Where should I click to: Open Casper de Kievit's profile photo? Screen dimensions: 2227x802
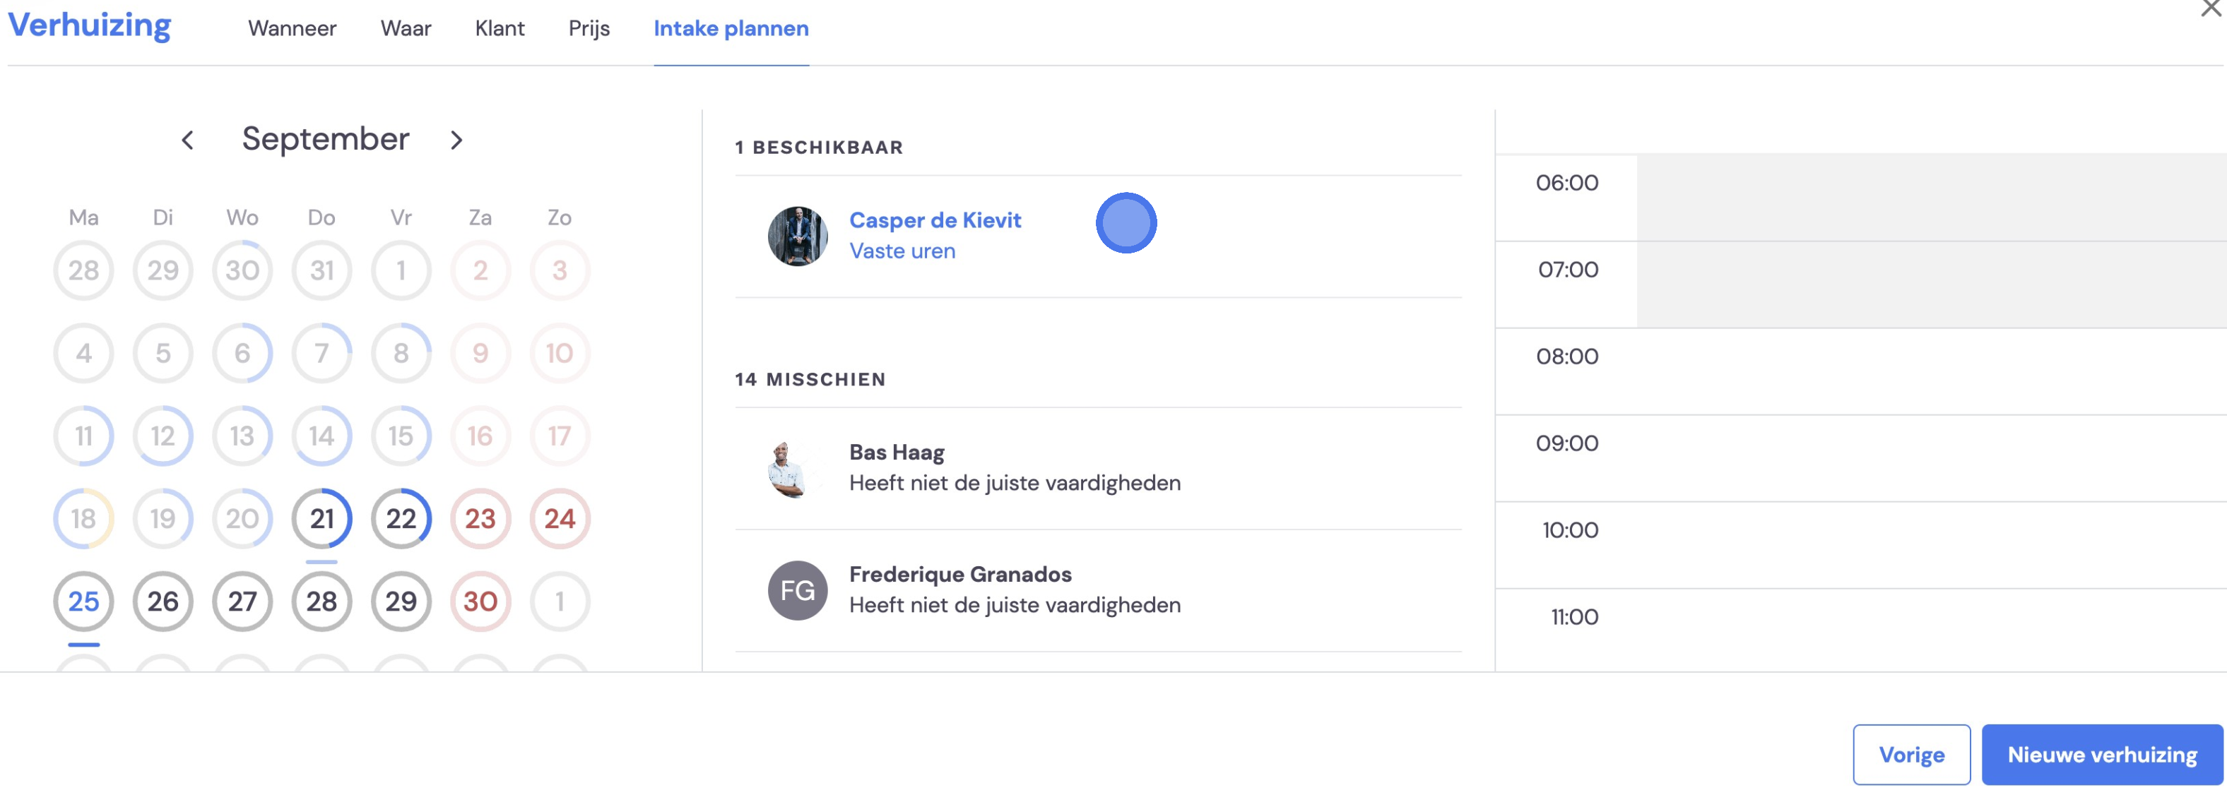[x=797, y=236]
